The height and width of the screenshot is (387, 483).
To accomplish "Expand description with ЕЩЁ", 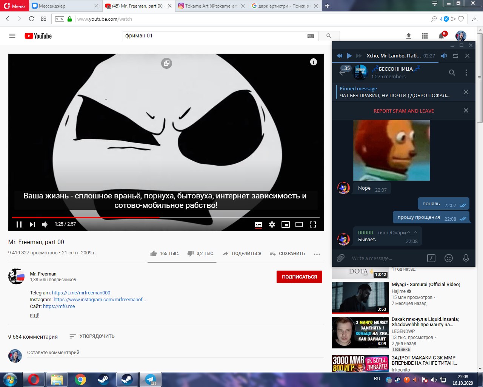I will tap(35, 316).
